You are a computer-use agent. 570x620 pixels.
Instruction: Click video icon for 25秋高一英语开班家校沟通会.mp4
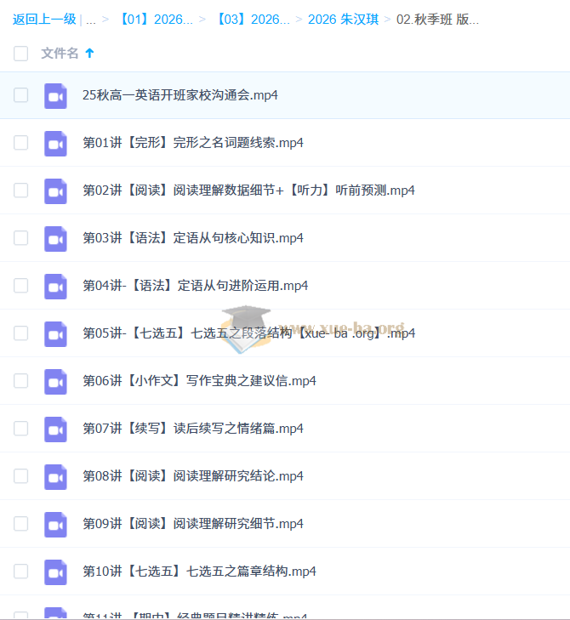pyautogui.click(x=55, y=95)
